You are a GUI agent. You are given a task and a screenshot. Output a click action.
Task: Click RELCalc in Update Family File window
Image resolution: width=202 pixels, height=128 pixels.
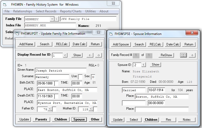click(x=62, y=44)
